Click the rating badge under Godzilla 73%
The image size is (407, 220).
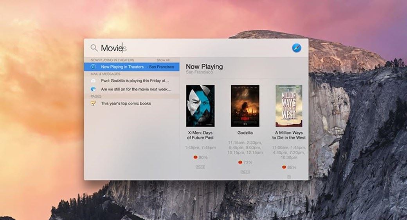(x=245, y=172)
